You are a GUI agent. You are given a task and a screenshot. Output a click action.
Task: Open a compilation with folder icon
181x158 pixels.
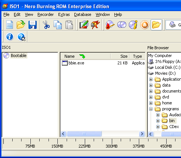21,25
